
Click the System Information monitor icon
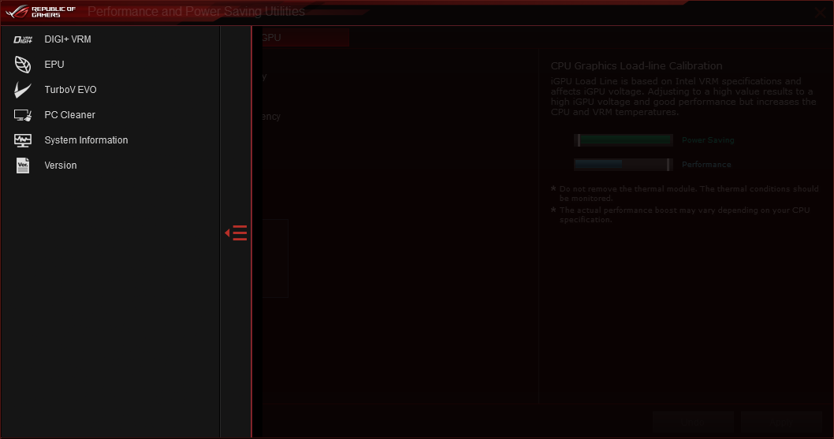(23, 140)
